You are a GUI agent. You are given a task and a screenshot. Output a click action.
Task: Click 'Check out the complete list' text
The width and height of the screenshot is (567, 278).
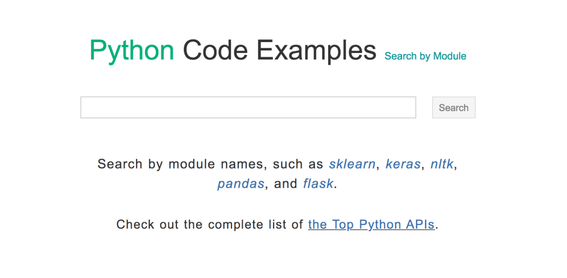(210, 225)
